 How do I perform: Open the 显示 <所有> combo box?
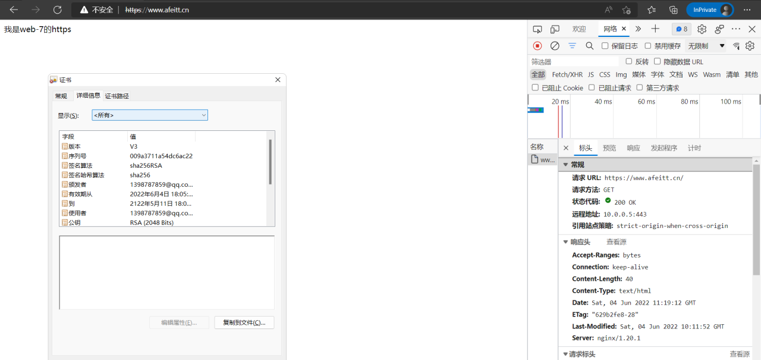(150, 115)
